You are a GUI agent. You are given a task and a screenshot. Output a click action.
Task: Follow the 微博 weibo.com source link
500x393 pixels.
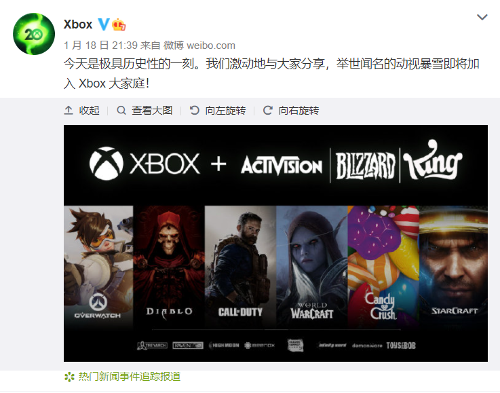tap(199, 45)
